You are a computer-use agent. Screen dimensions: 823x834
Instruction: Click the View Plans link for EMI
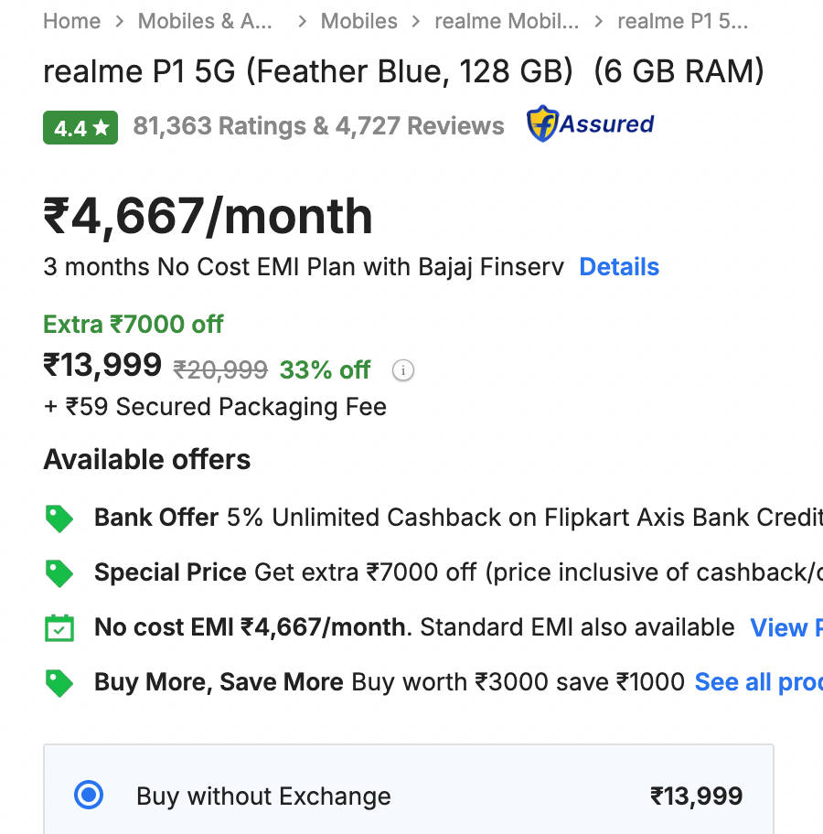click(x=785, y=628)
